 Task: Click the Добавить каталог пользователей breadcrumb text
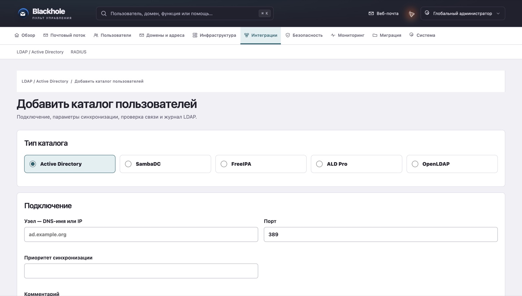pos(109,81)
